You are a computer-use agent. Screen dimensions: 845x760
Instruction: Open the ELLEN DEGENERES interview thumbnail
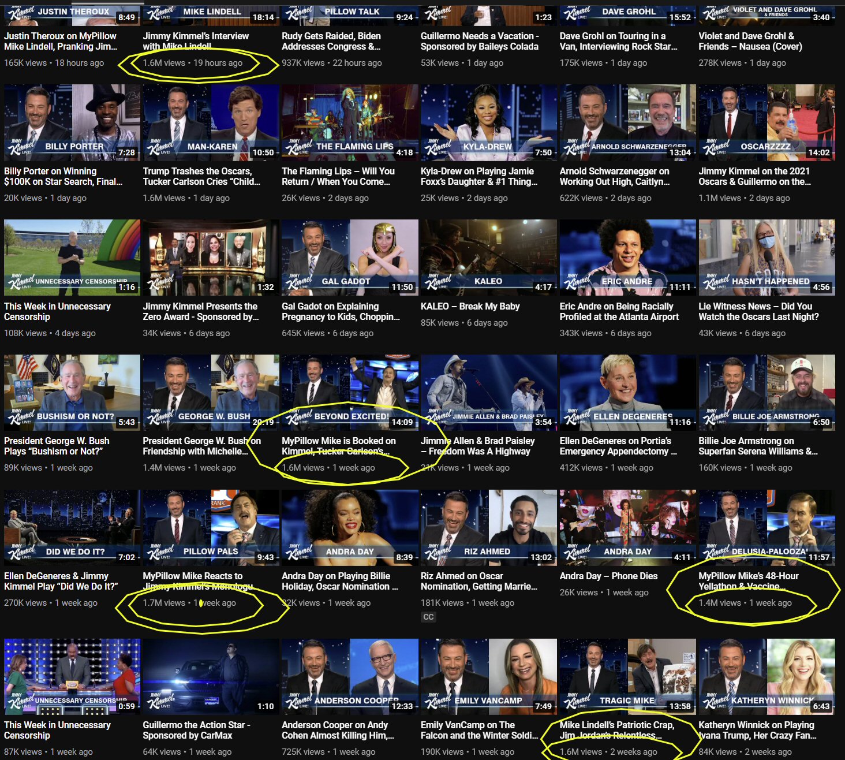pyautogui.click(x=628, y=393)
